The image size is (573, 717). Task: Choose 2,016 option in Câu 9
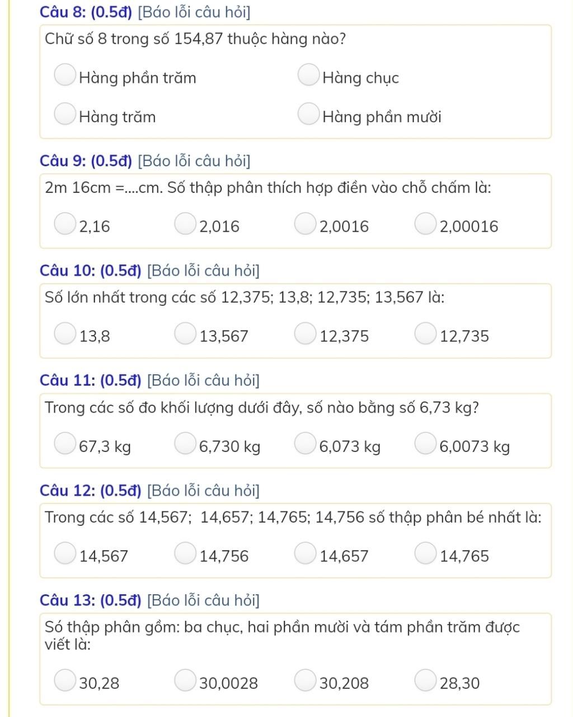186,224
